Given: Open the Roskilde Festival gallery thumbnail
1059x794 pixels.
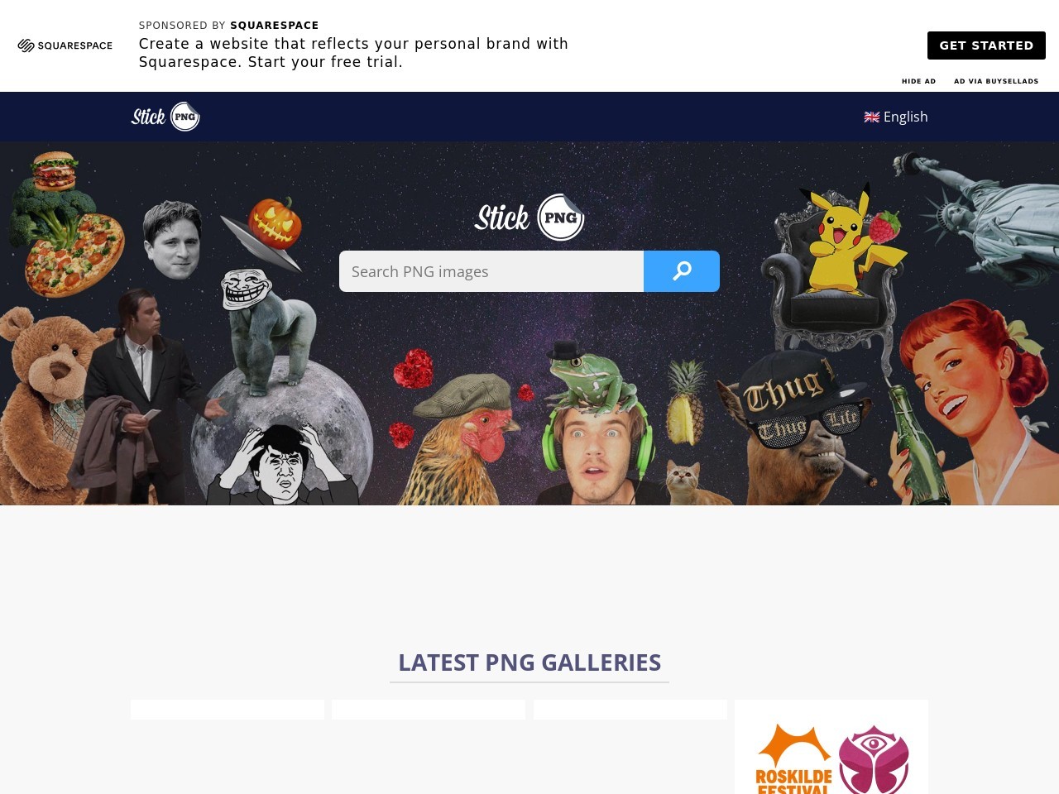Looking at the screenshot, I should coord(831,747).
